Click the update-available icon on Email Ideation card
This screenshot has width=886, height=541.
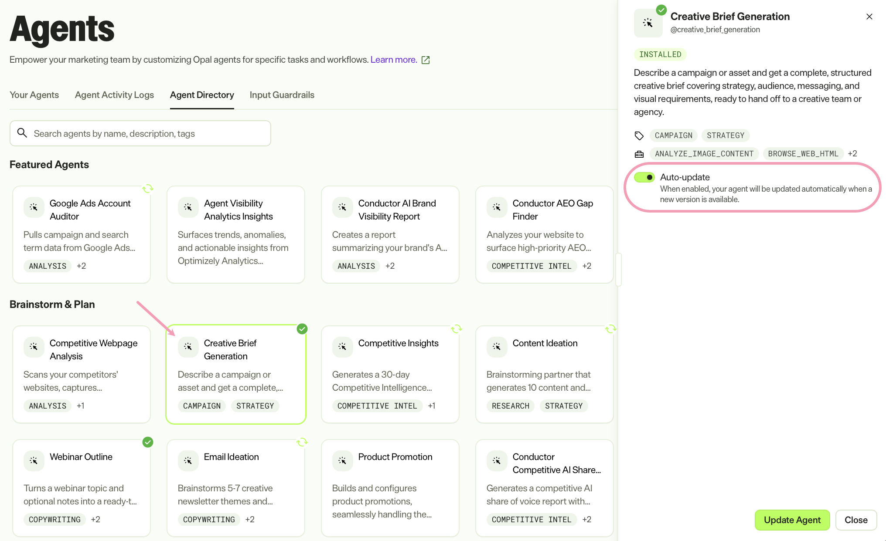pos(302,442)
